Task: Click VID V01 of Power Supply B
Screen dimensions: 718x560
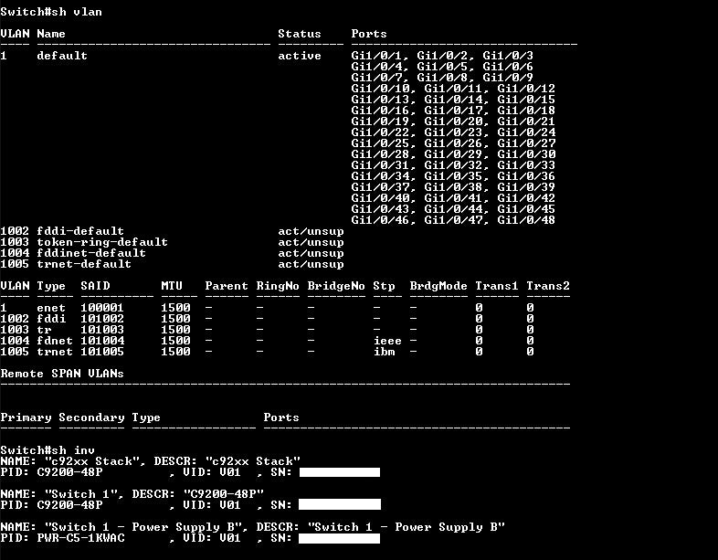Action: tap(230, 538)
